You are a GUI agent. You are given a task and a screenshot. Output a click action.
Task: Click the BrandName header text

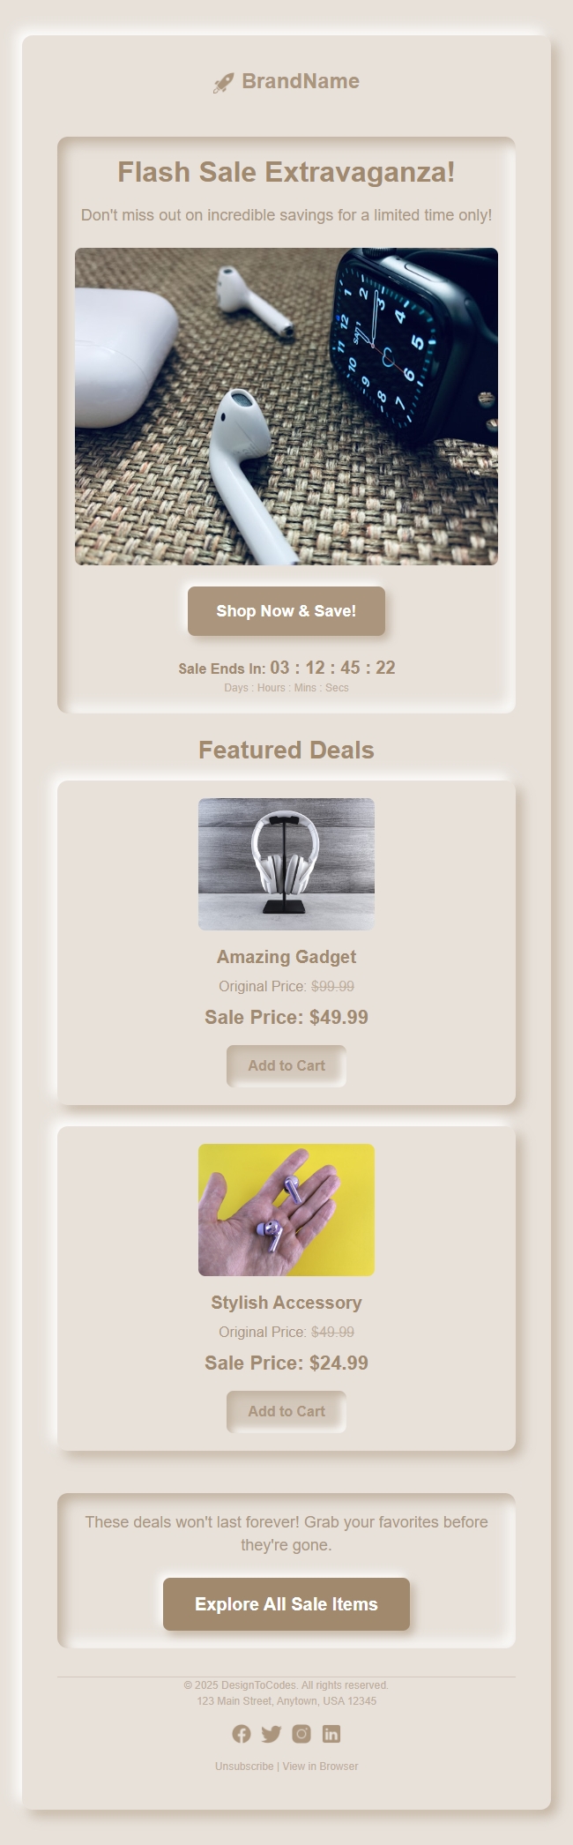coord(301,81)
